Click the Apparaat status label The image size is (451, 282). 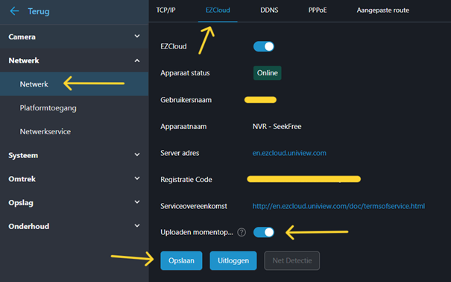point(185,73)
